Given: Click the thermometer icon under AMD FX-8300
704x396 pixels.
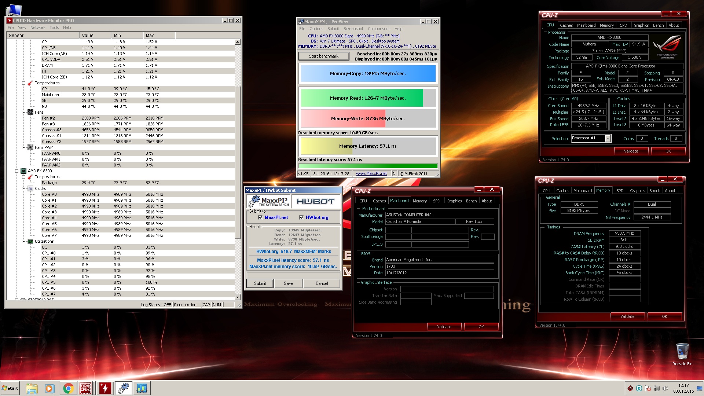Looking at the screenshot, I should tap(30, 177).
